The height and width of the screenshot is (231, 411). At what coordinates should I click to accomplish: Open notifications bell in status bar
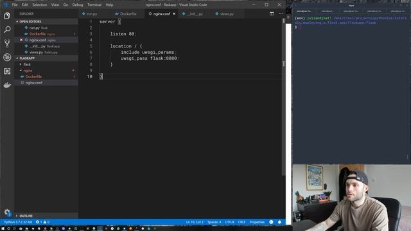[279, 222]
